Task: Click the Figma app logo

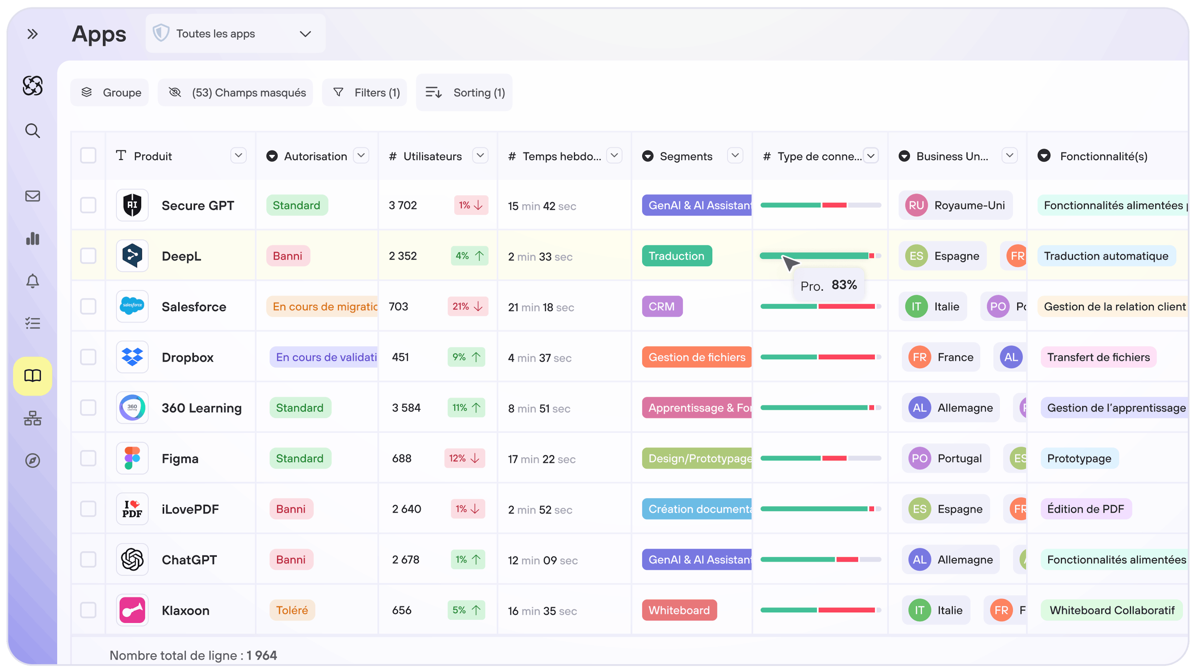Action: [132, 458]
